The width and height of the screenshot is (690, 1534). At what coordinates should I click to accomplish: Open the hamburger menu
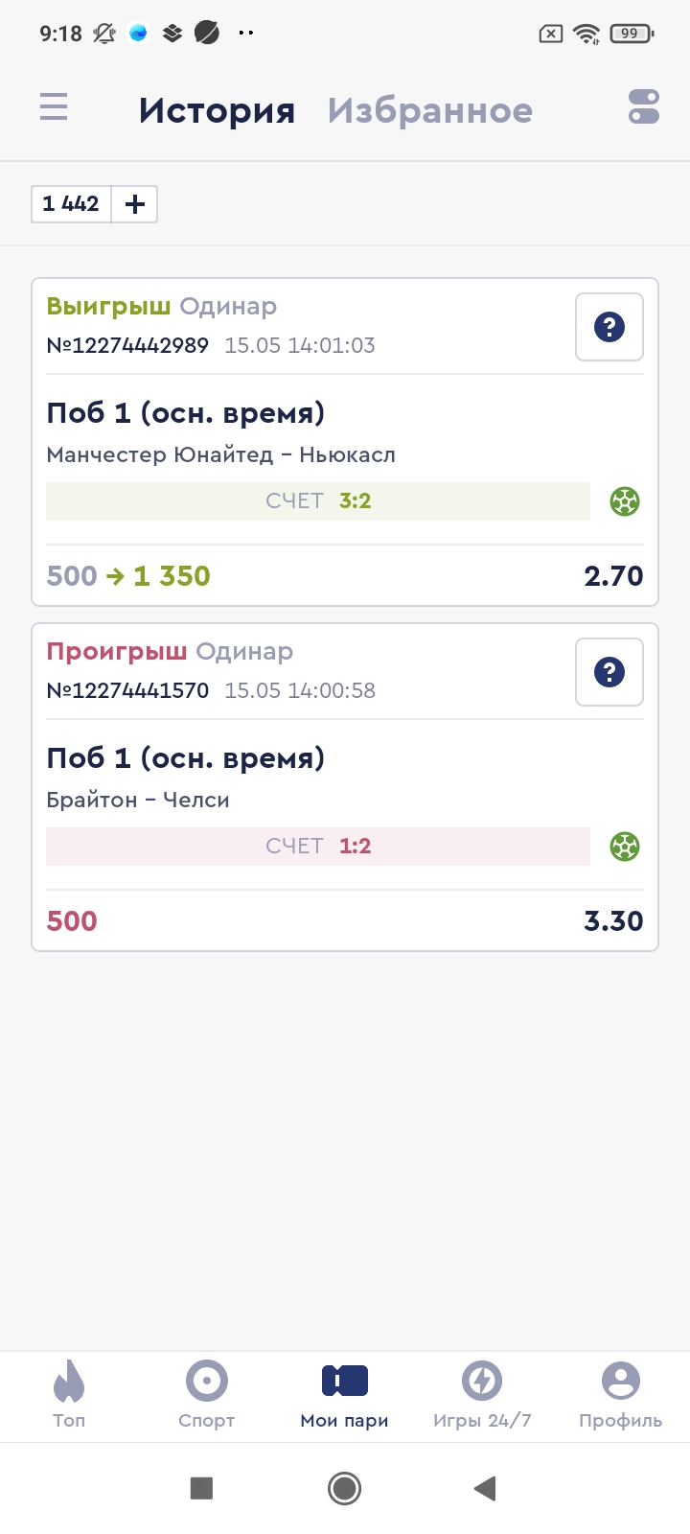pos(54,106)
